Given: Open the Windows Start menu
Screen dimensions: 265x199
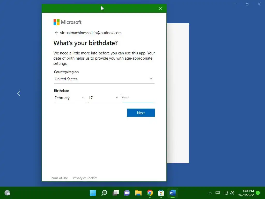Looking at the screenshot, I should tap(93, 193).
